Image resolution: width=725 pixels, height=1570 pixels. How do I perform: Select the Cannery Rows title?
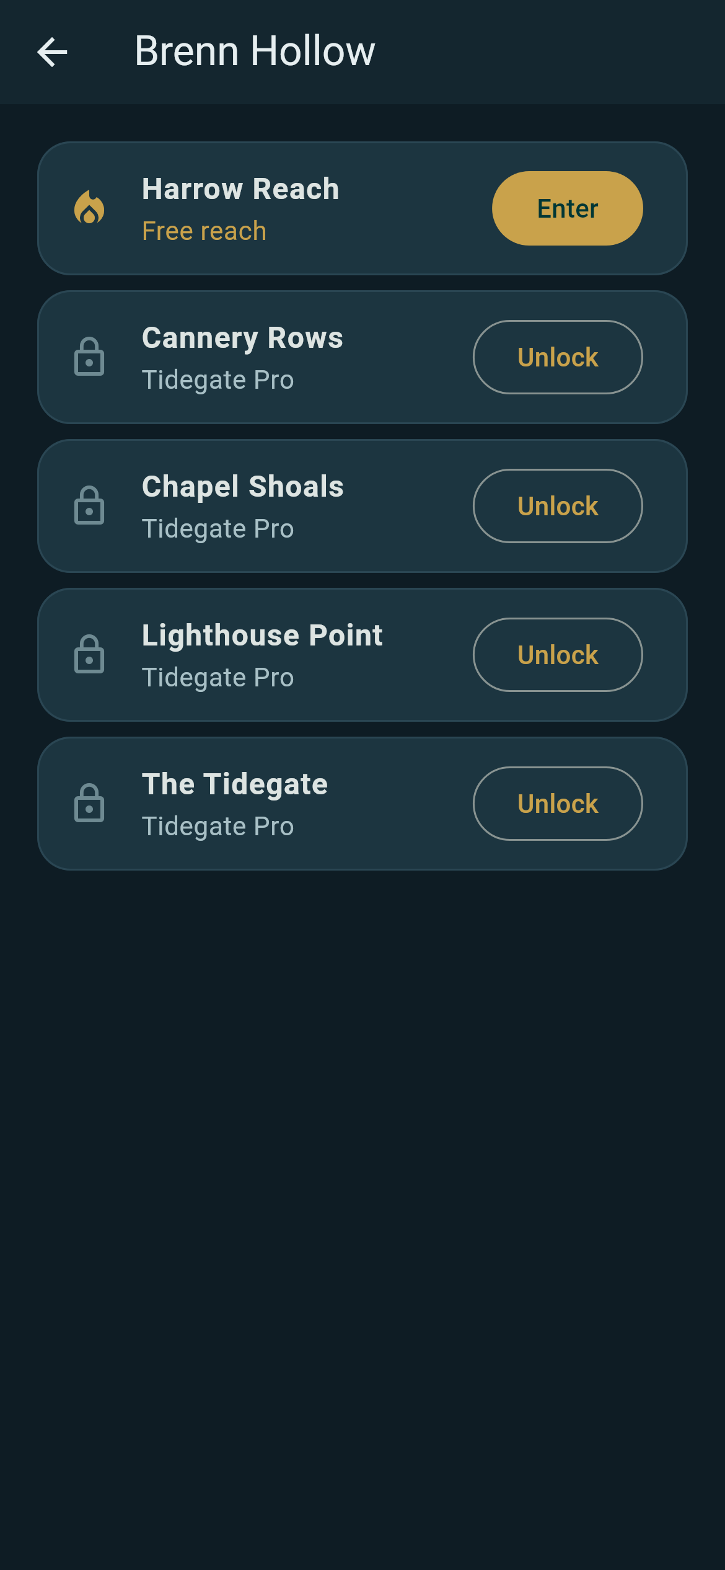(x=242, y=338)
